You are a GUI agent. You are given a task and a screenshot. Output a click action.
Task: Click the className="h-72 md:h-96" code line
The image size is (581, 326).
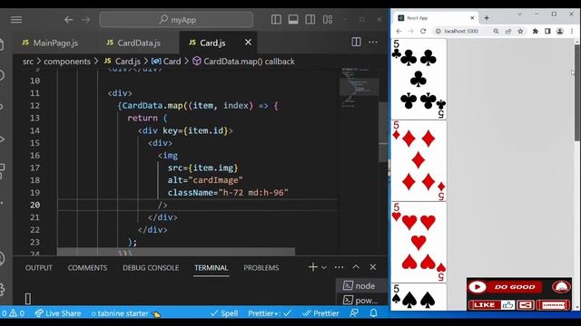(228, 193)
